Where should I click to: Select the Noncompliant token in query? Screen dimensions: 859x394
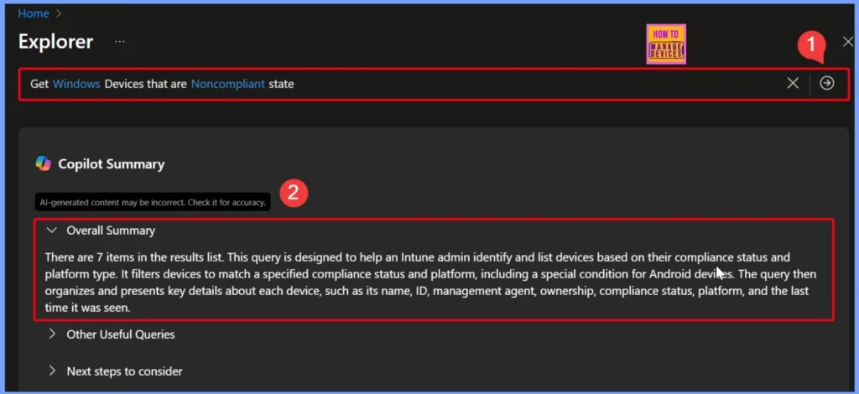click(x=228, y=84)
